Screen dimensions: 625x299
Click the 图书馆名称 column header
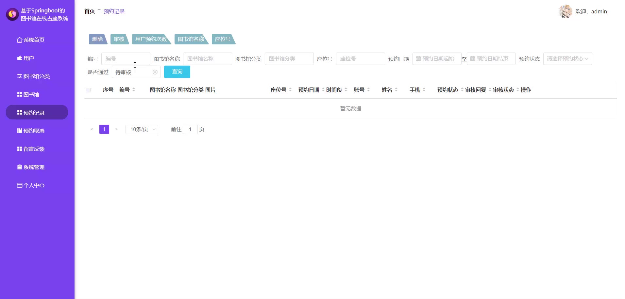tap(163, 90)
